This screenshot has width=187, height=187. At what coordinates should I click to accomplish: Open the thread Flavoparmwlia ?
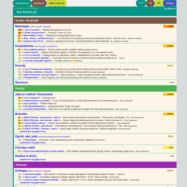[32, 78]
